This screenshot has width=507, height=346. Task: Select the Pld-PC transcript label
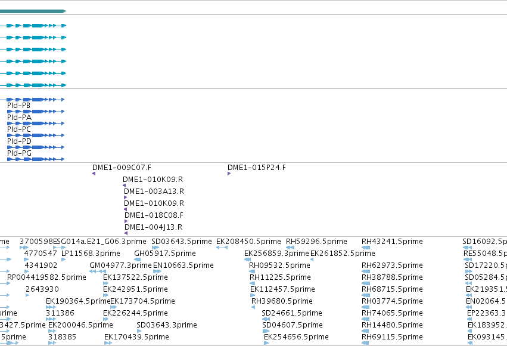[x=19, y=129]
